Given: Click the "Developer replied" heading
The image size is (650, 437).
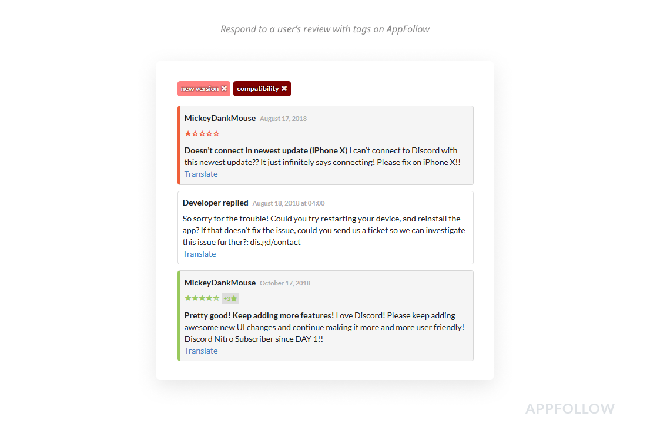Looking at the screenshot, I should pyautogui.click(x=215, y=203).
